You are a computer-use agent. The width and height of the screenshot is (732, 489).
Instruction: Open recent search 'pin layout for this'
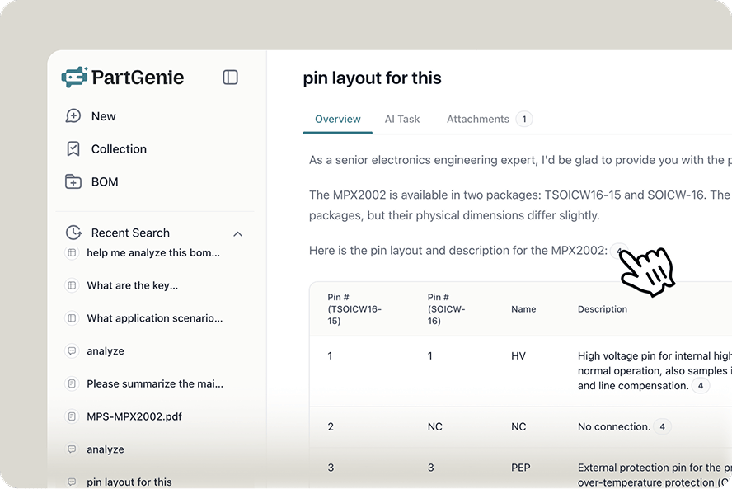click(x=129, y=482)
